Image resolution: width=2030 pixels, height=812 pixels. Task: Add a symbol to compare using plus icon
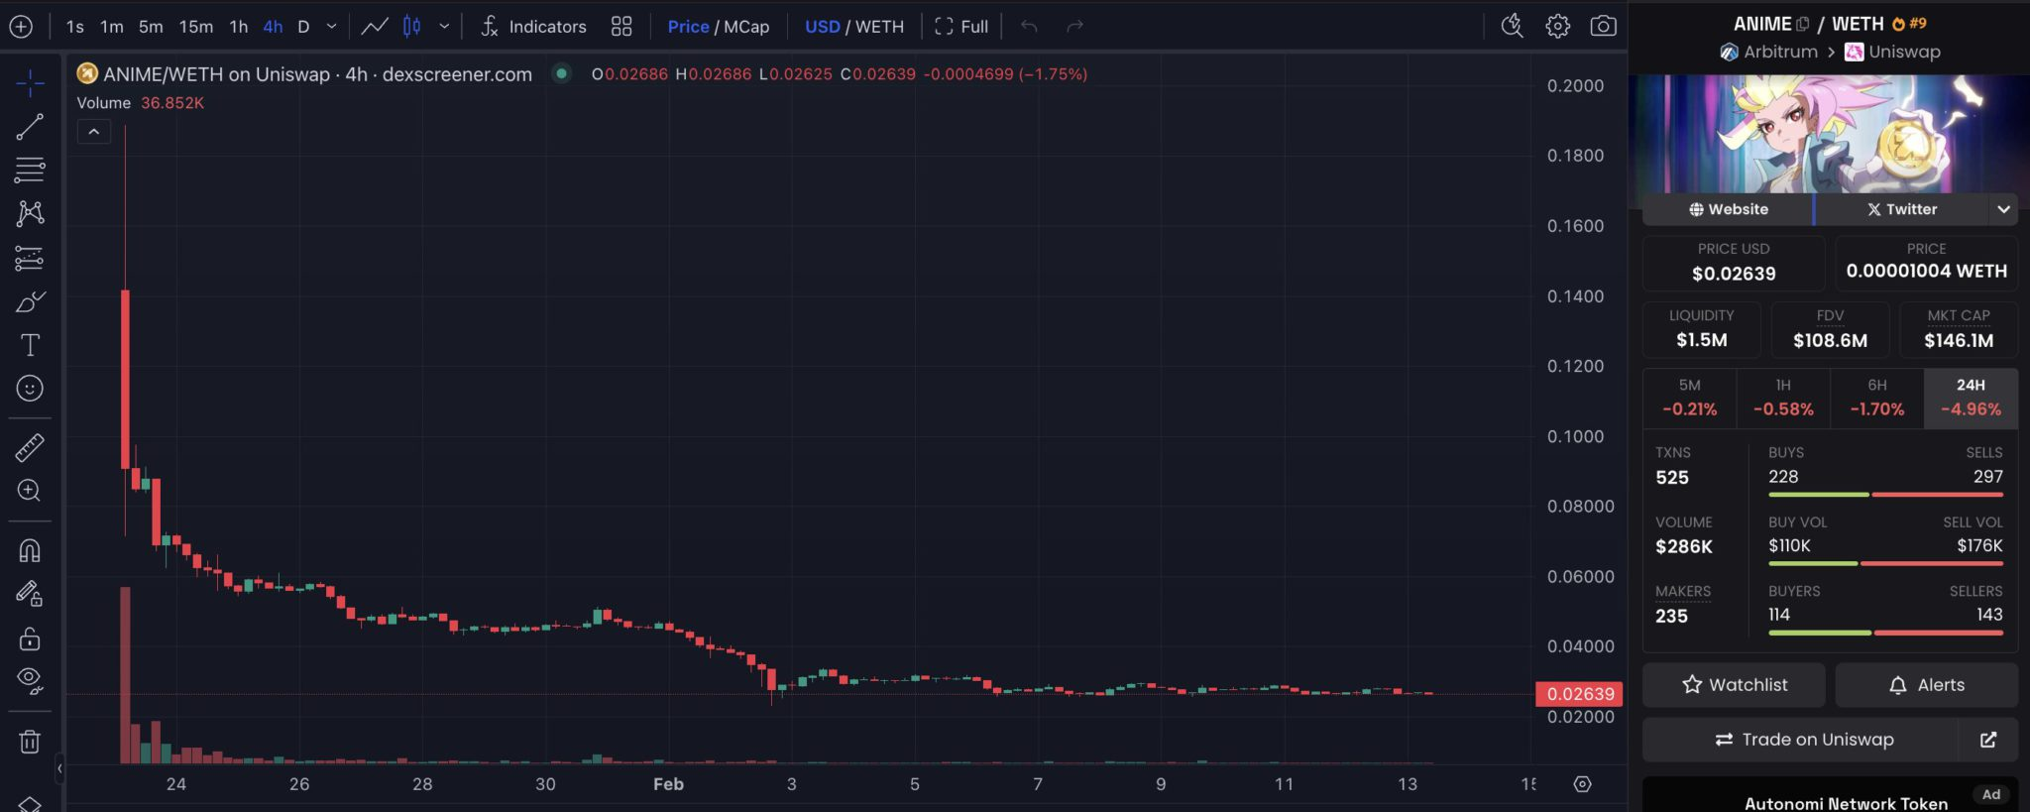coord(21,27)
